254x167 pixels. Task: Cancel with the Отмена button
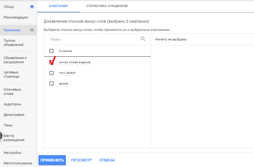click(107, 160)
